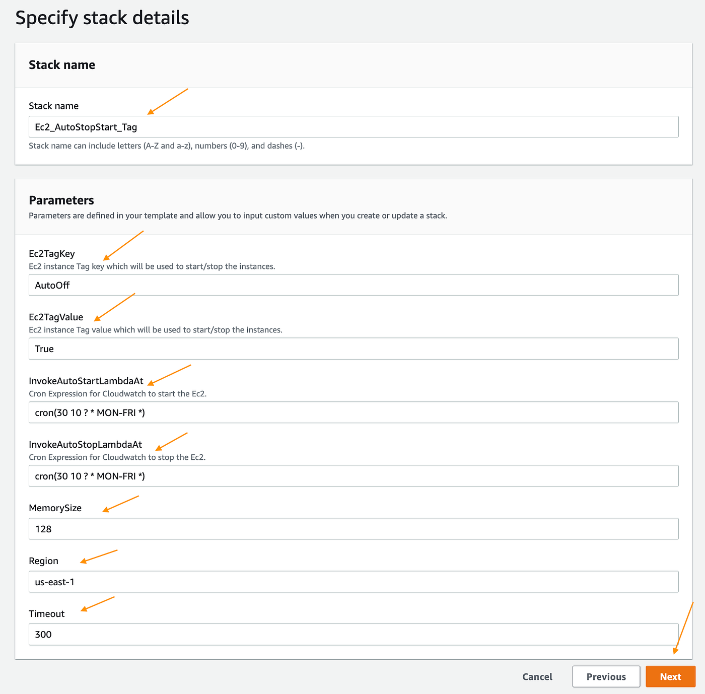705x694 pixels.
Task: Click the Ec2TagKey field containing AutoOff
Action: point(352,285)
